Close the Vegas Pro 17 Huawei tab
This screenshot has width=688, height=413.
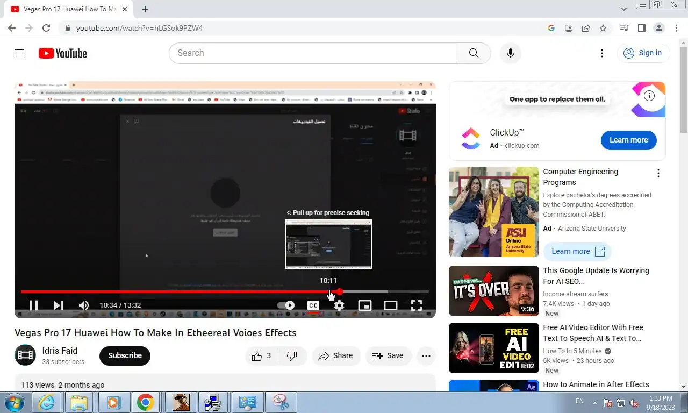point(125,9)
